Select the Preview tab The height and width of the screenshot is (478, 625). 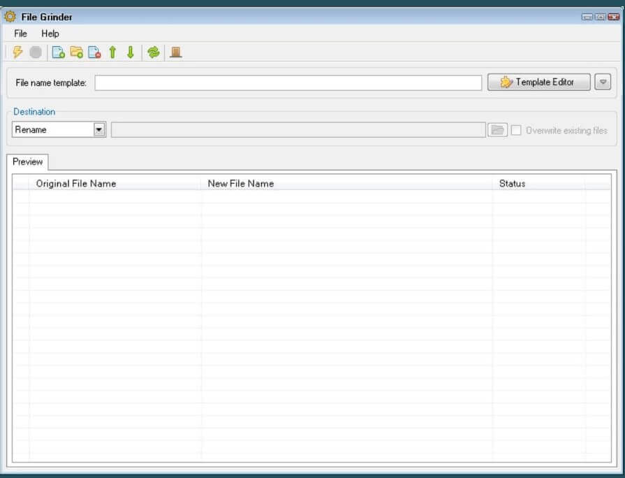[x=27, y=161]
